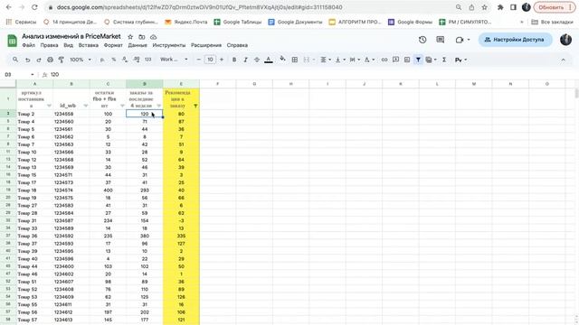The width and height of the screenshot is (579, 325).
Task: Open the input tools Ру dropdown
Action: point(460,60)
